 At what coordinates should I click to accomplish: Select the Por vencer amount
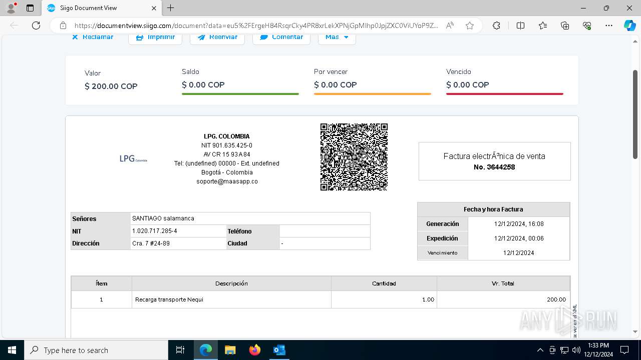point(336,84)
